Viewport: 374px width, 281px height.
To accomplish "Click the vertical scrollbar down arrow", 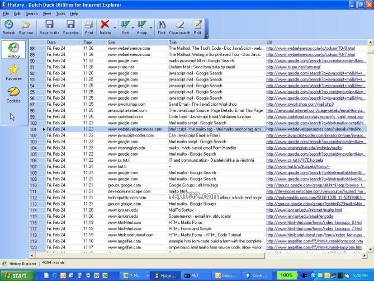I will point(370,249).
